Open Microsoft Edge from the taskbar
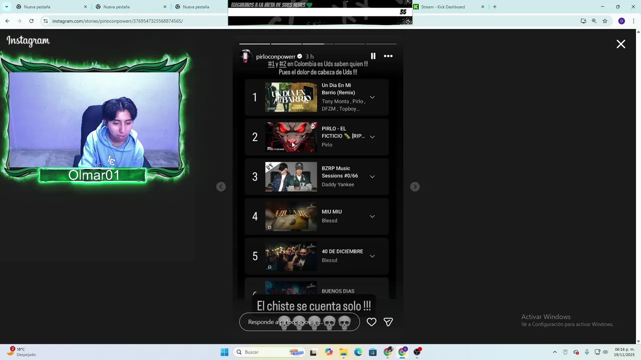641x360 pixels. (x=358, y=352)
